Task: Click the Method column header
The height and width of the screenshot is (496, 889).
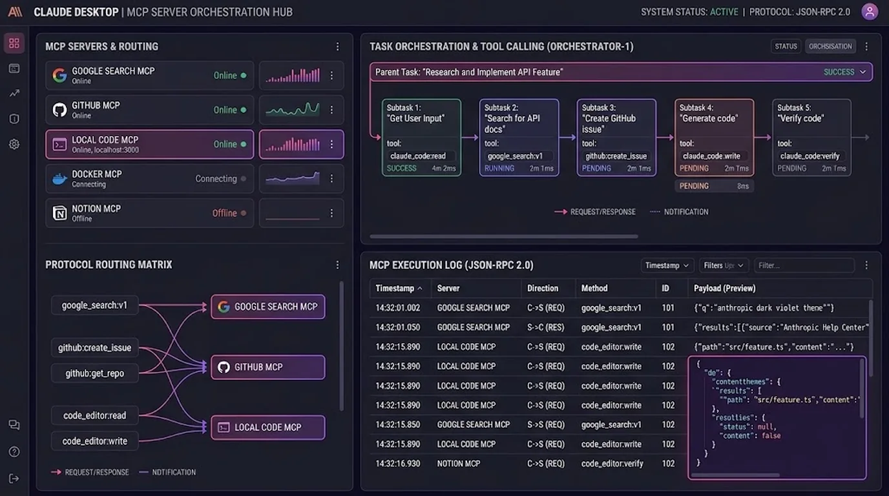Action: pyautogui.click(x=594, y=288)
